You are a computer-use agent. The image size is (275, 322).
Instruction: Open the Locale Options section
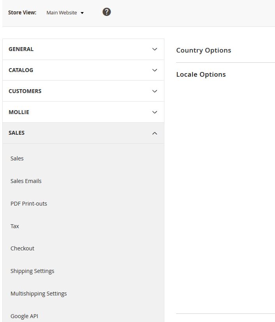201,74
